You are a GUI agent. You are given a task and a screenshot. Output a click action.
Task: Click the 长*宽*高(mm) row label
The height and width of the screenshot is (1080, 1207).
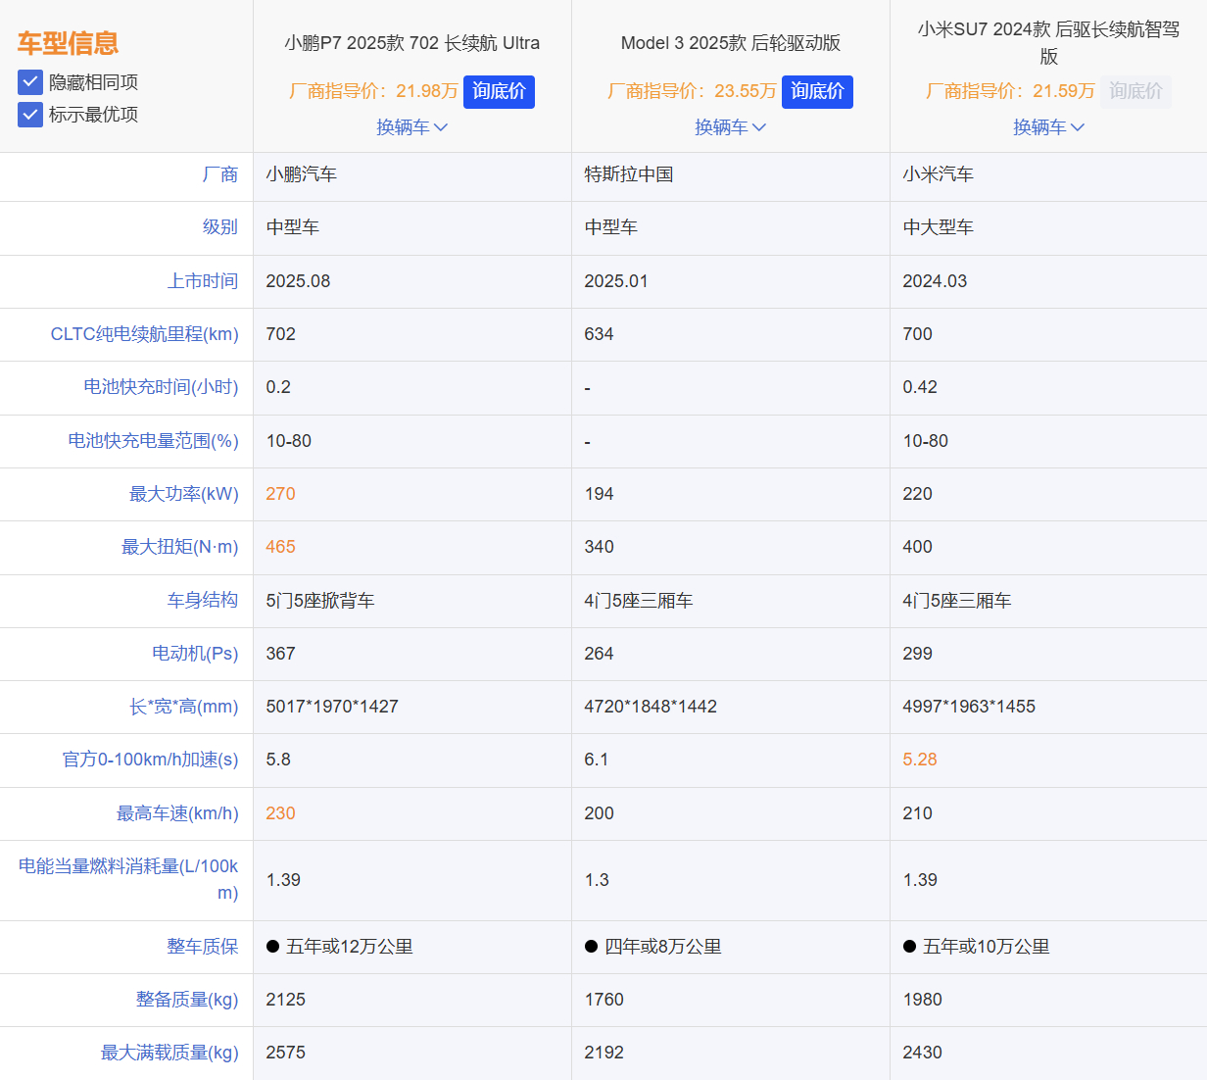tap(184, 707)
